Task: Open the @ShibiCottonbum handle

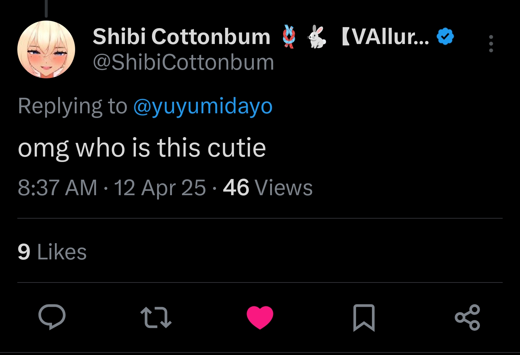Action: [183, 62]
